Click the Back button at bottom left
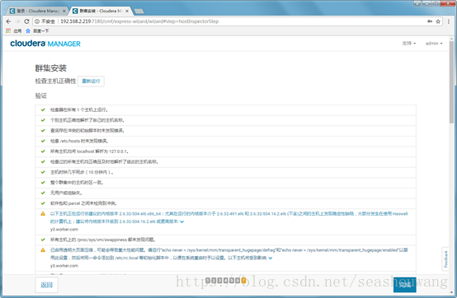 pyautogui.click(x=46, y=285)
